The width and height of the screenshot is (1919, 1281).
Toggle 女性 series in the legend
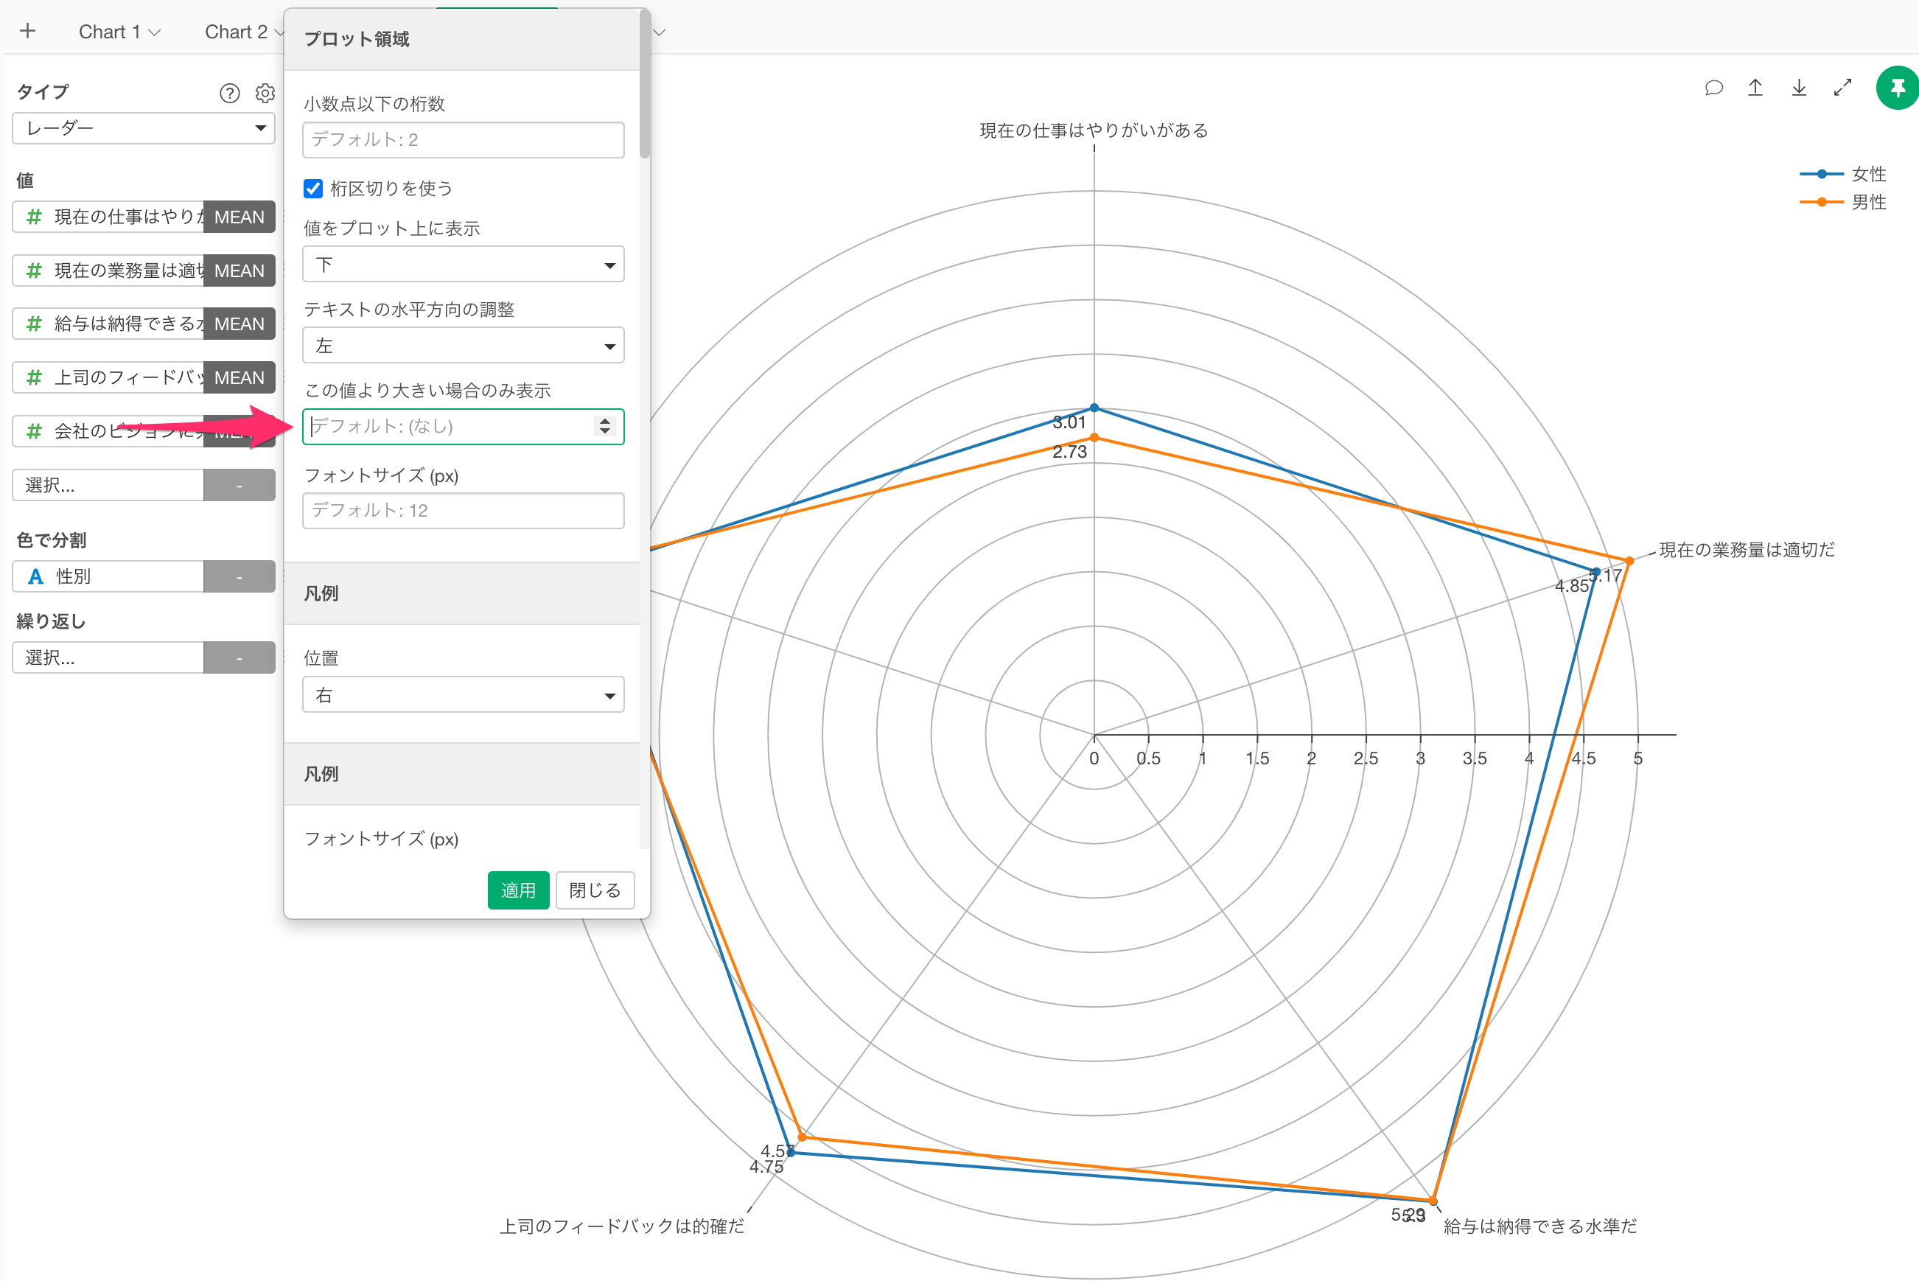point(1843,174)
